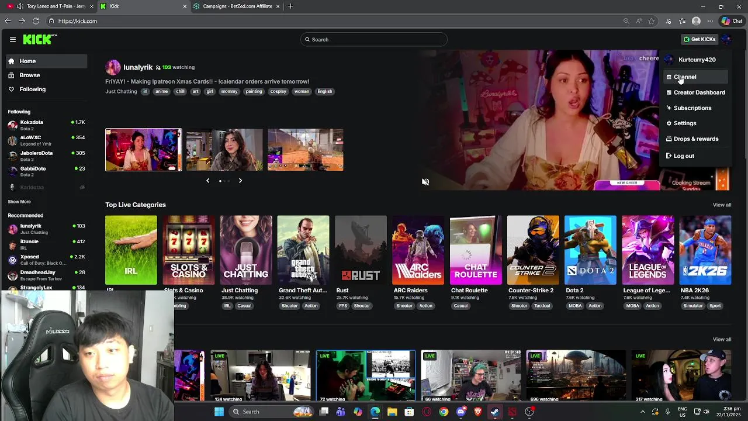Open read aloud icon in address bar
Viewport: 748px width, 421px height.
click(639, 21)
